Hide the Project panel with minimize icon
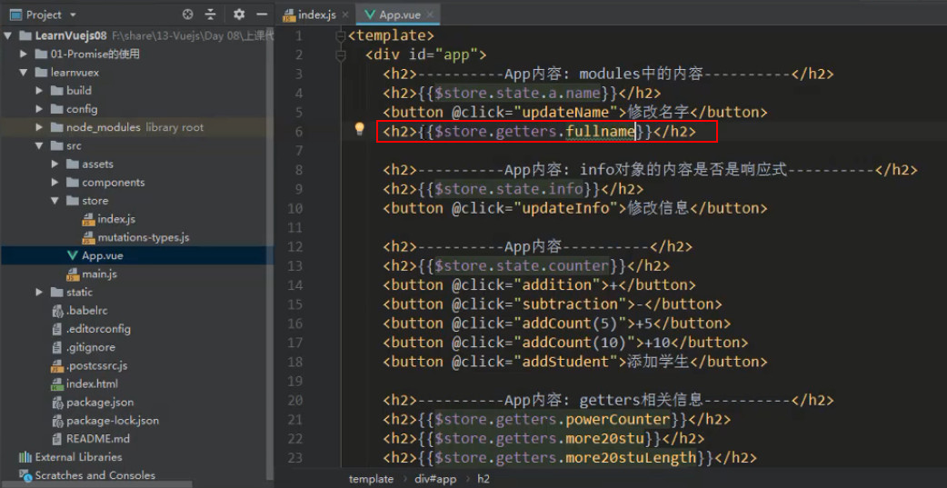947x488 pixels. pyautogui.click(x=262, y=15)
